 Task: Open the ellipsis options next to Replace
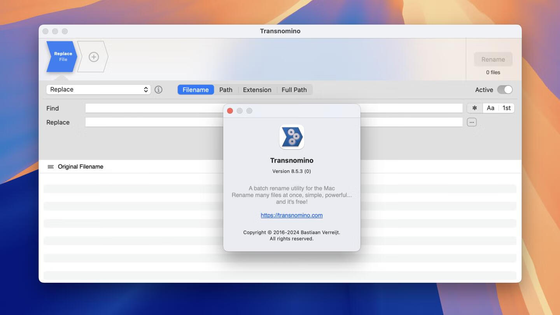(472, 122)
